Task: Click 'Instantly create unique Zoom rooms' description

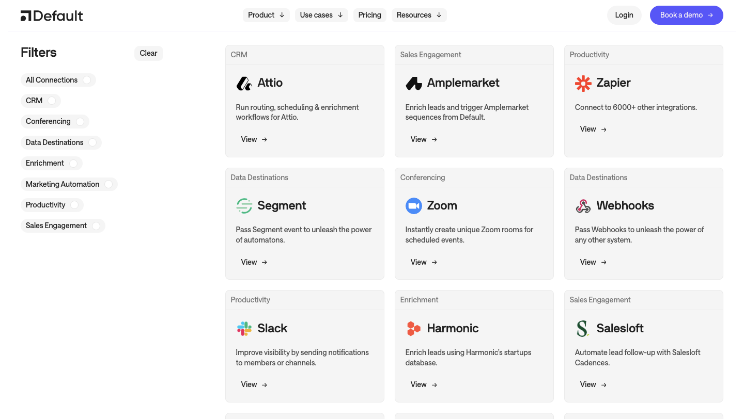Action: 469,235
